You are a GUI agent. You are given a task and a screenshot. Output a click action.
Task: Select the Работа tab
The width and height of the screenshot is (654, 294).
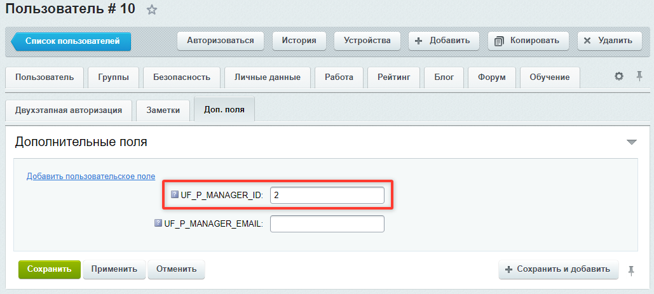coord(339,77)
